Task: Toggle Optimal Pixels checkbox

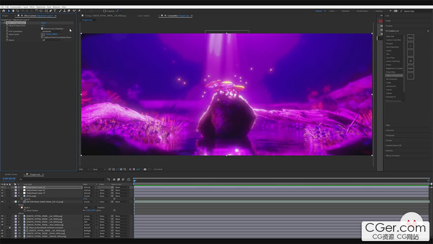Action: tap(42, 37)
